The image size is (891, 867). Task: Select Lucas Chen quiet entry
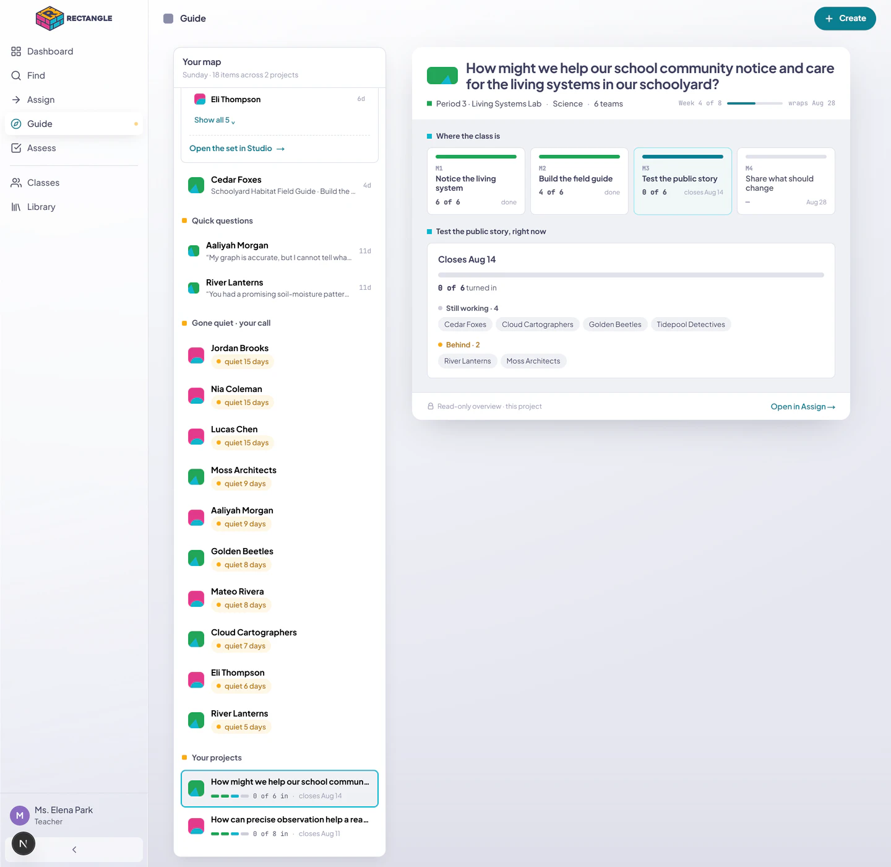tap(280, 436)
